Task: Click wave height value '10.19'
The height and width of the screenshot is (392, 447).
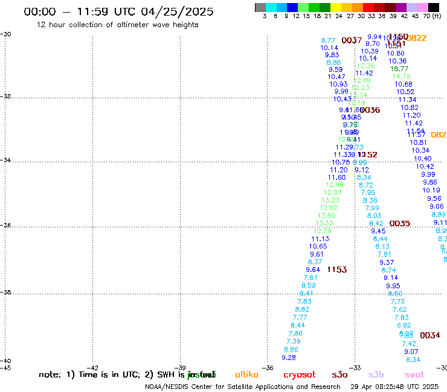Action: 431,191
